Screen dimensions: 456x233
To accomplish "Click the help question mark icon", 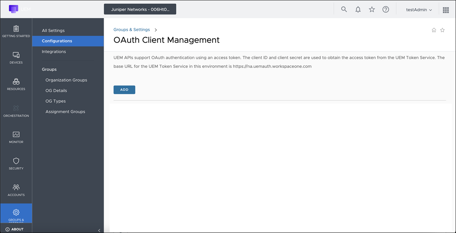I will pyautogui.click(x=386, y=9).
